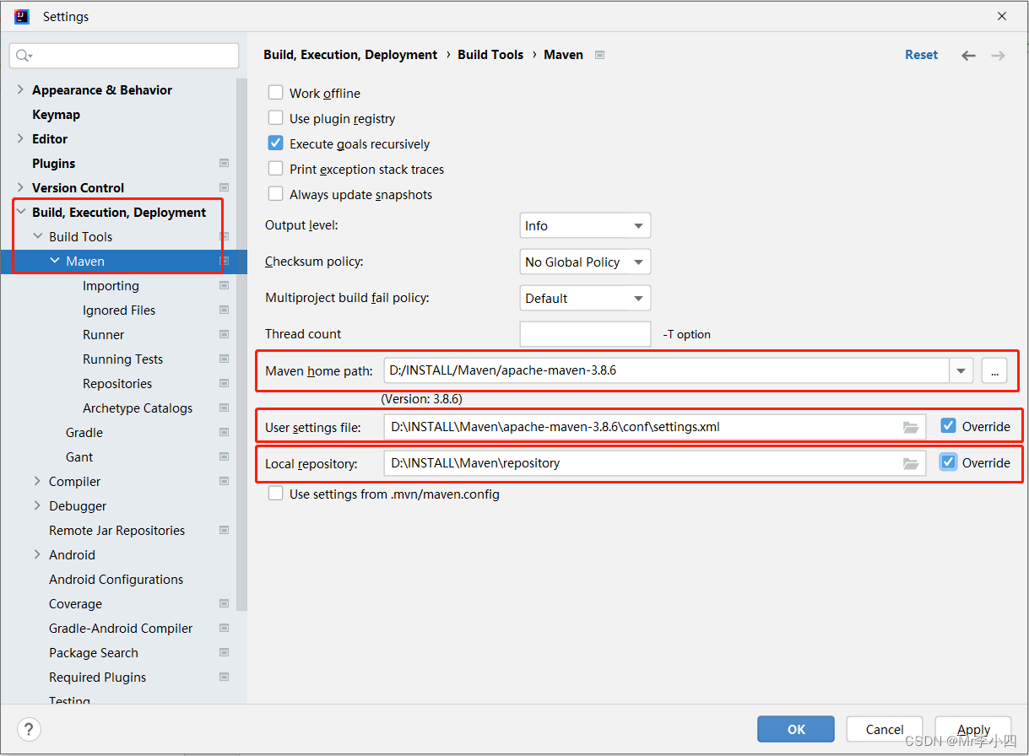This screenshot has width=1029, height=756.
Task: Click the project icon on the Runner row
Action: 224,334
